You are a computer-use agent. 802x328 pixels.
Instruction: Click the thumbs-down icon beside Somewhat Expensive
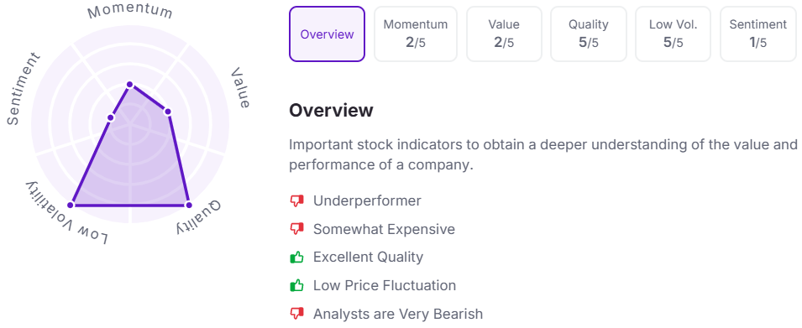[296, 229]
